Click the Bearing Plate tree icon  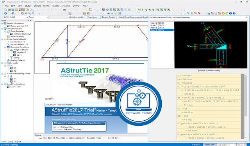pos(8,60)
